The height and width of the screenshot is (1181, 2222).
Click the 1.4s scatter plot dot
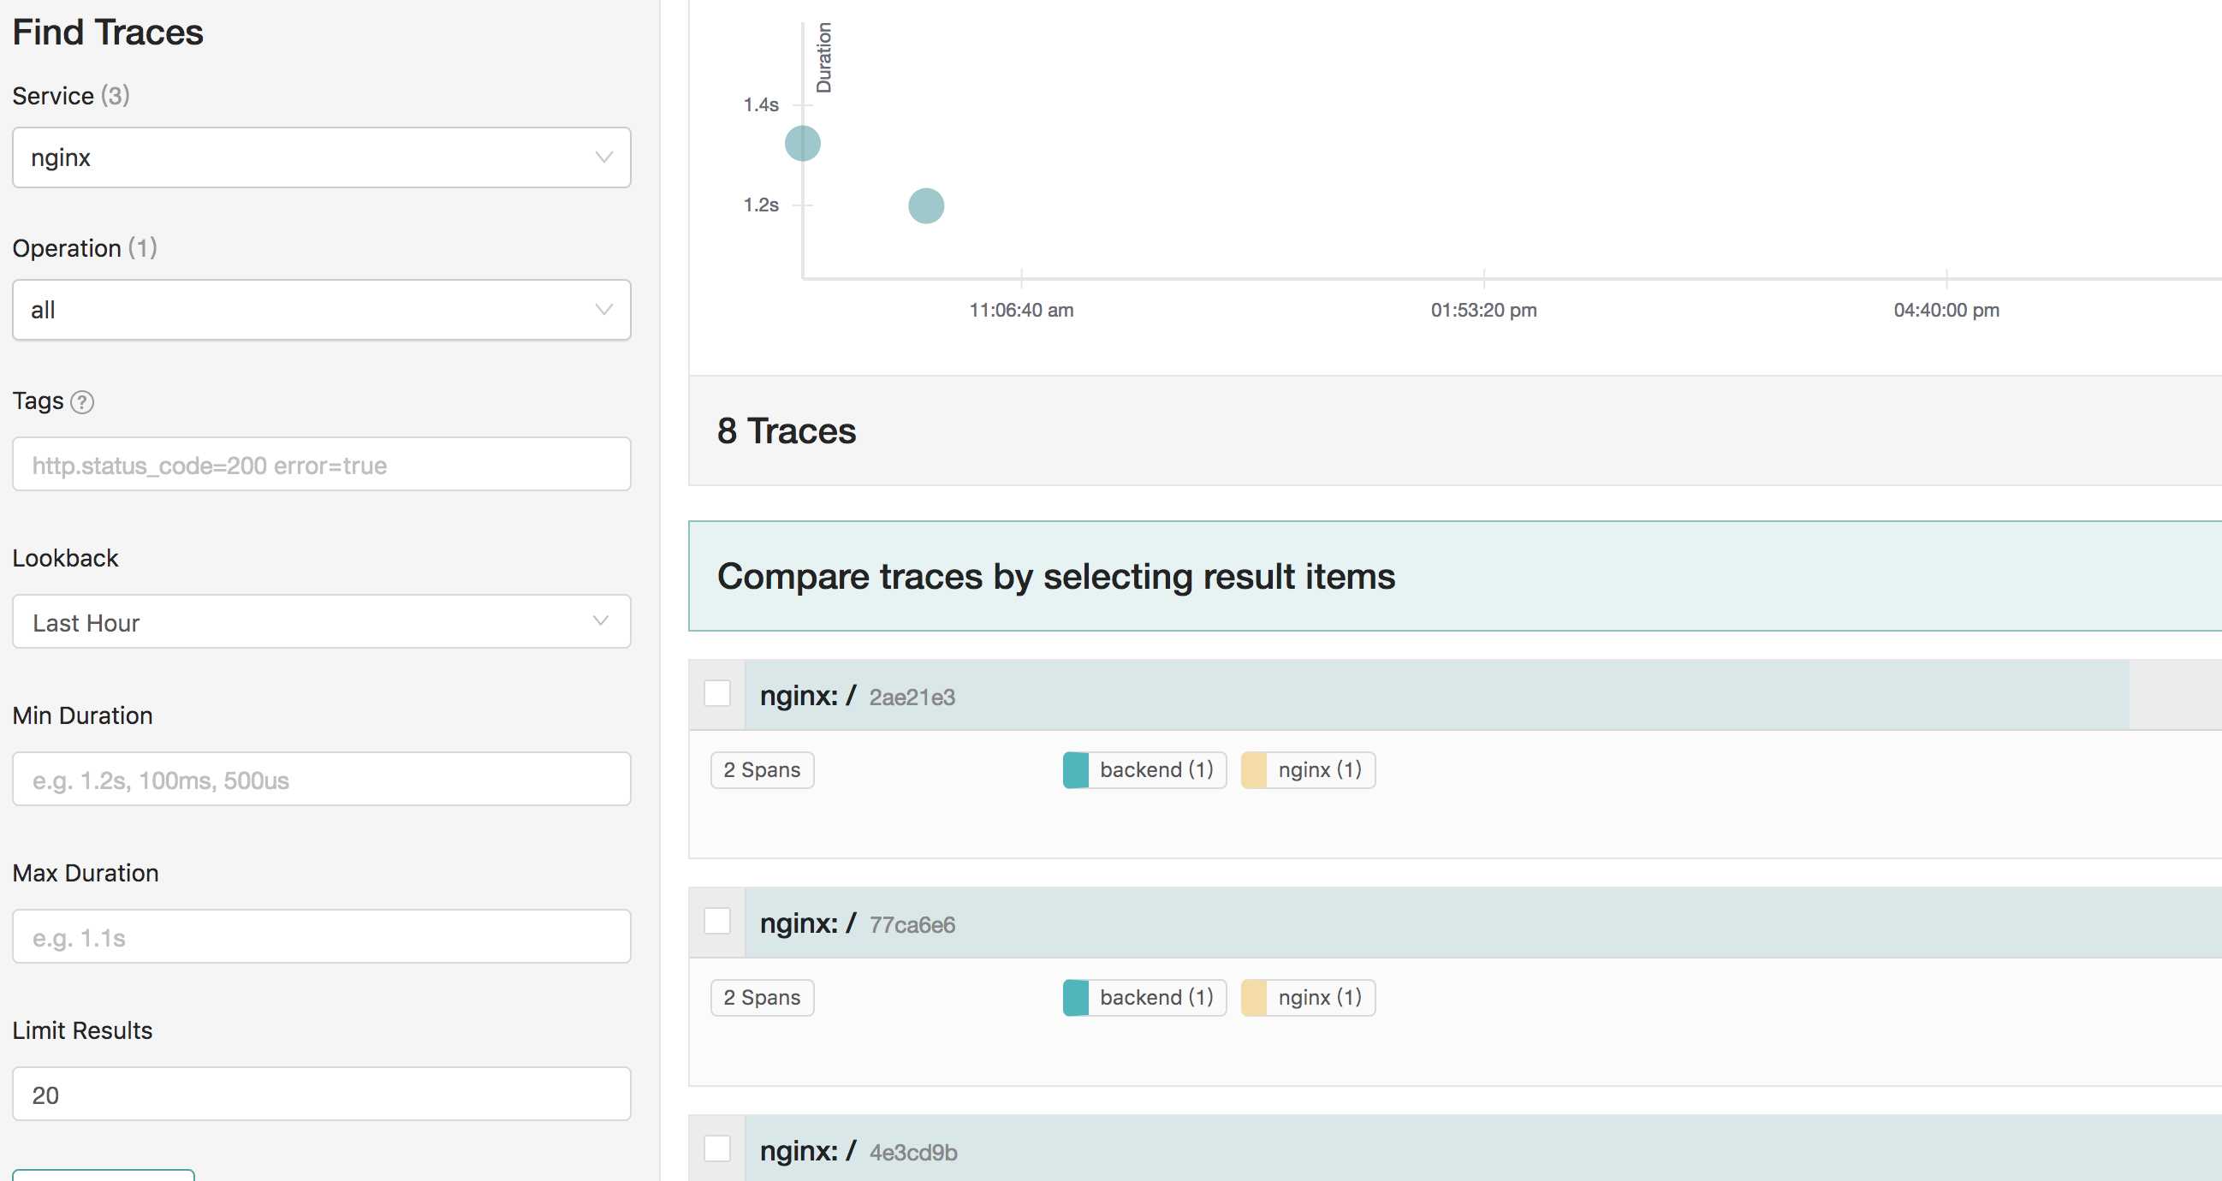(x=802, y=143)
